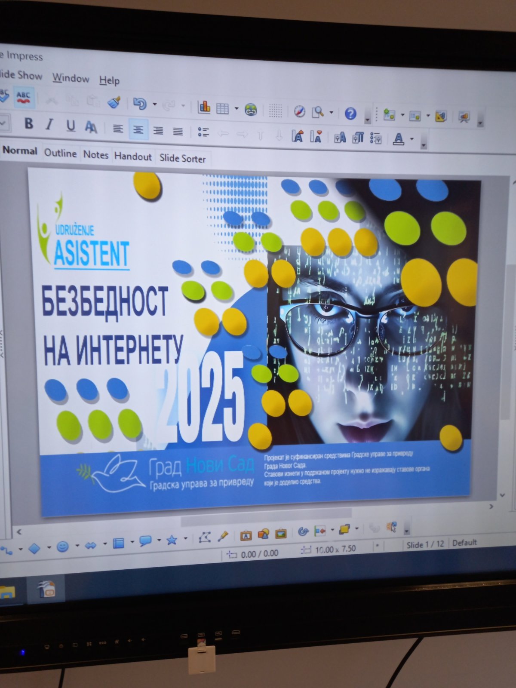Expand the Table insert dropdown arrow

236,109
